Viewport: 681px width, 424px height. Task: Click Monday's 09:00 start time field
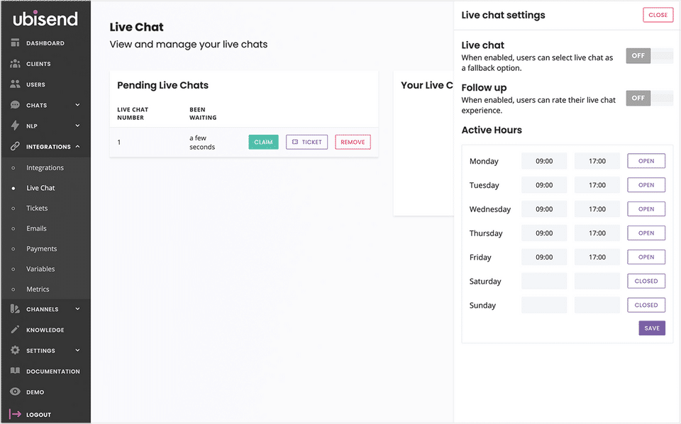tap(544, 161)
